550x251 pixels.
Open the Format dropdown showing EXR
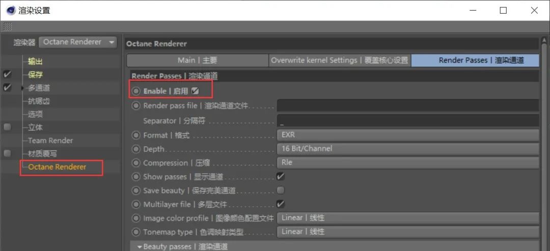[407, 135]
